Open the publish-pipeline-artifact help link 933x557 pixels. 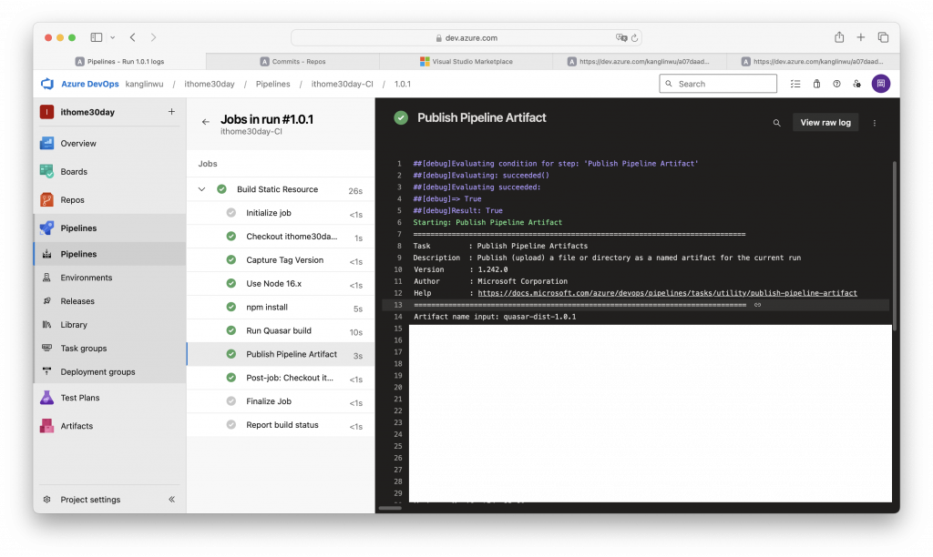(x=667, y=293)
